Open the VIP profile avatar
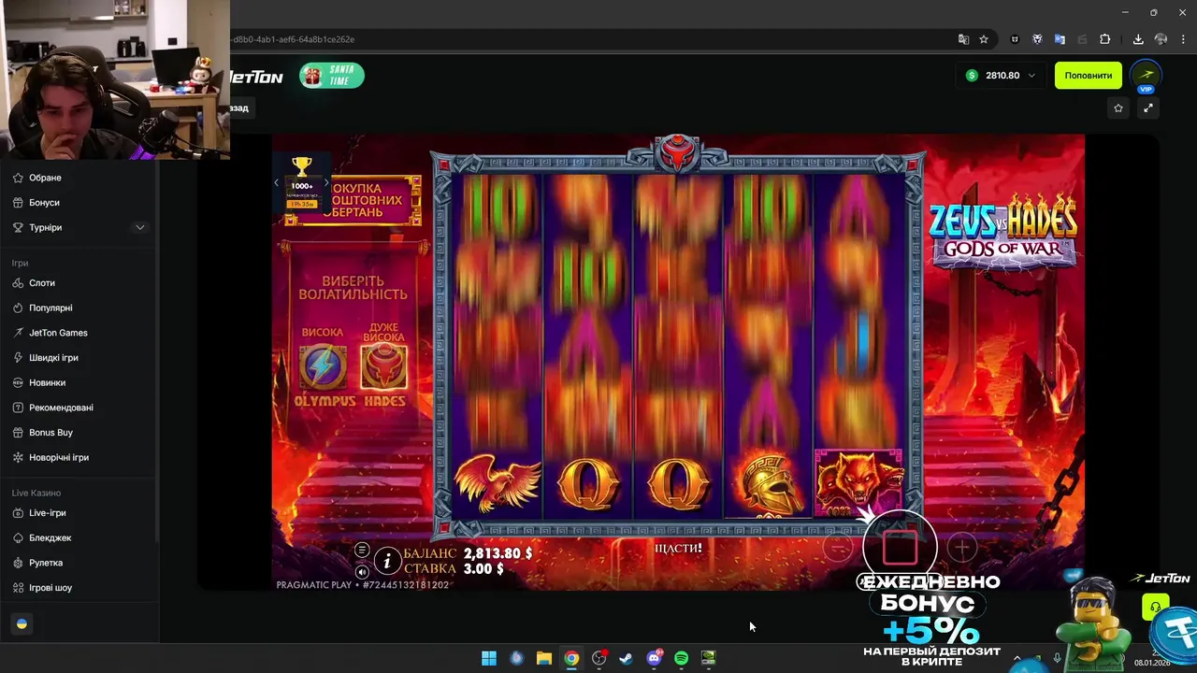Image resolution: width=1197 pixels, height=673 pixels. 1146,76
